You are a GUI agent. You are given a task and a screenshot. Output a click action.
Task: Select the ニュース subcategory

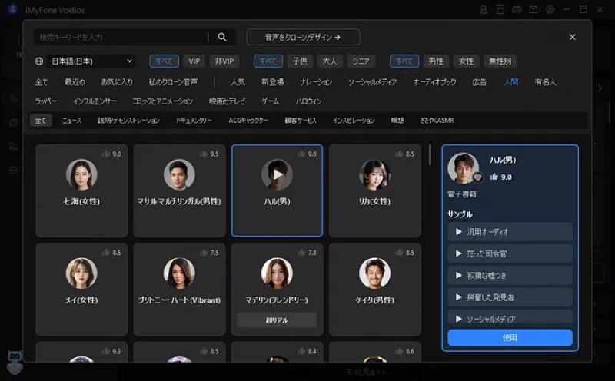tap(72, 121)
